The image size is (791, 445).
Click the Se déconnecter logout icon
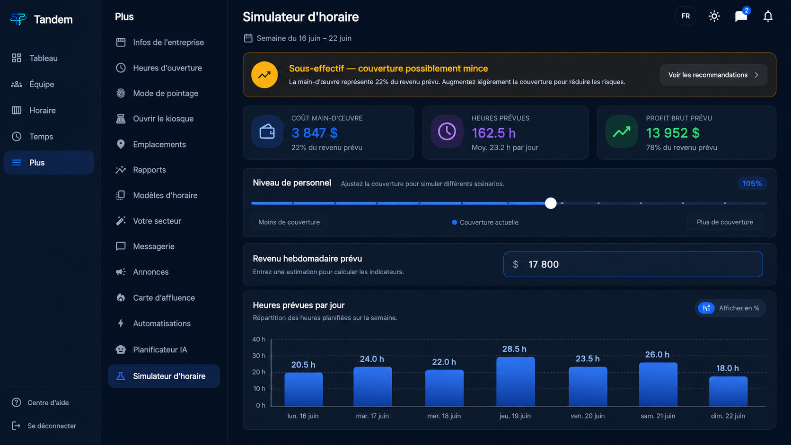click(x=17, y=426)
